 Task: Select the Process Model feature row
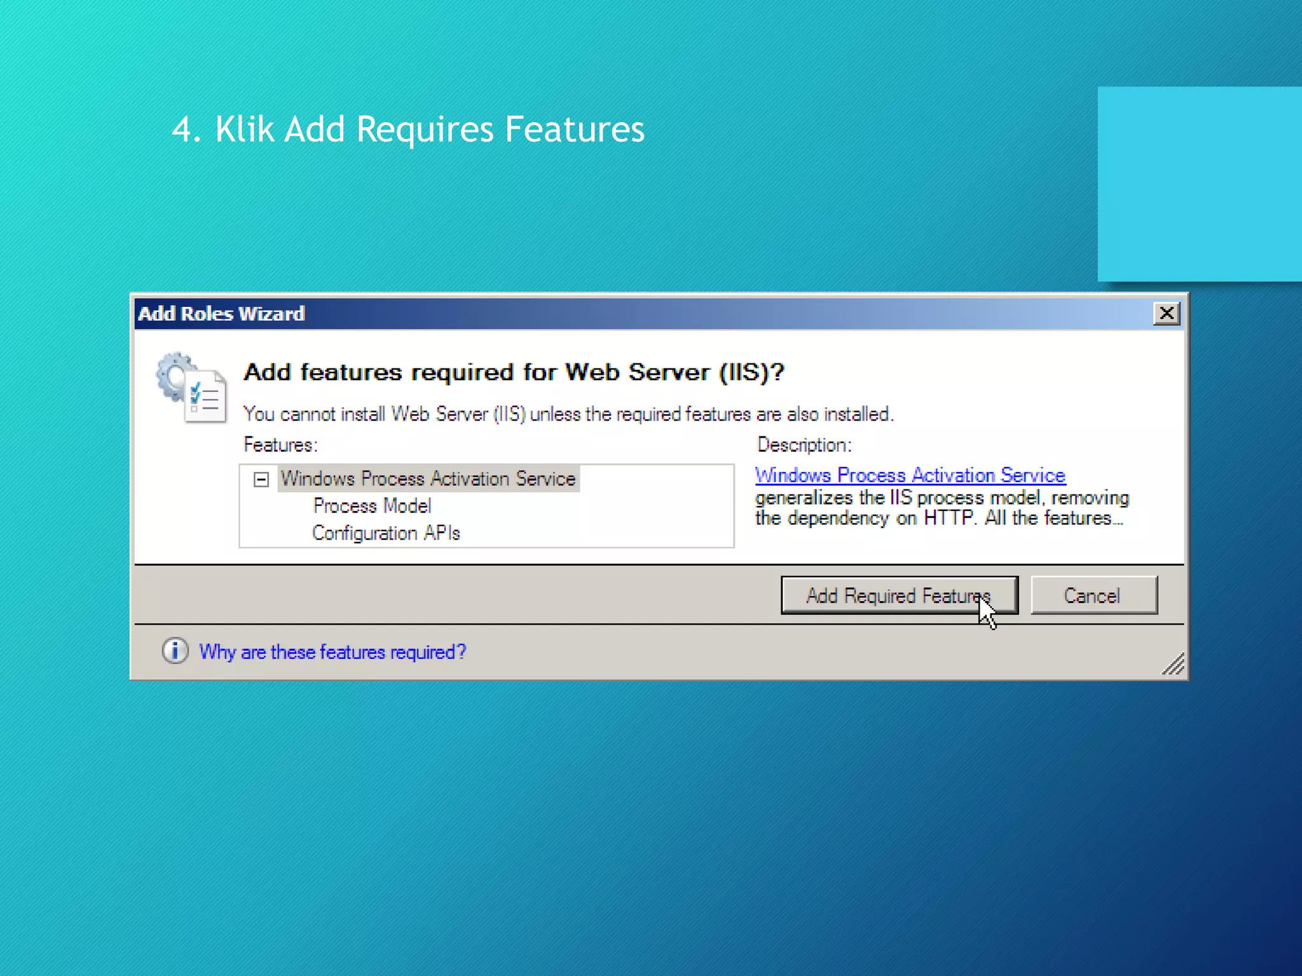point(372,506)
